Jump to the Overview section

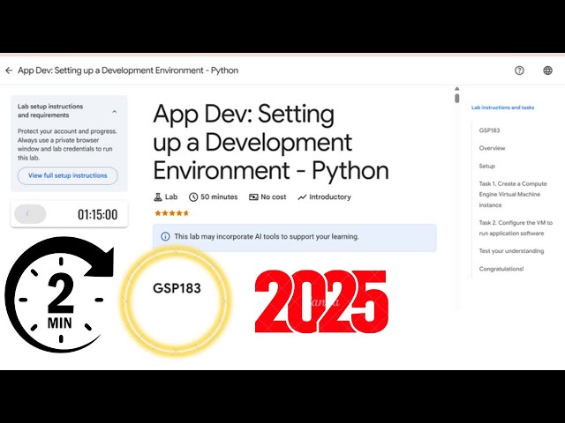pyautogui.click(x=492, y=148)
